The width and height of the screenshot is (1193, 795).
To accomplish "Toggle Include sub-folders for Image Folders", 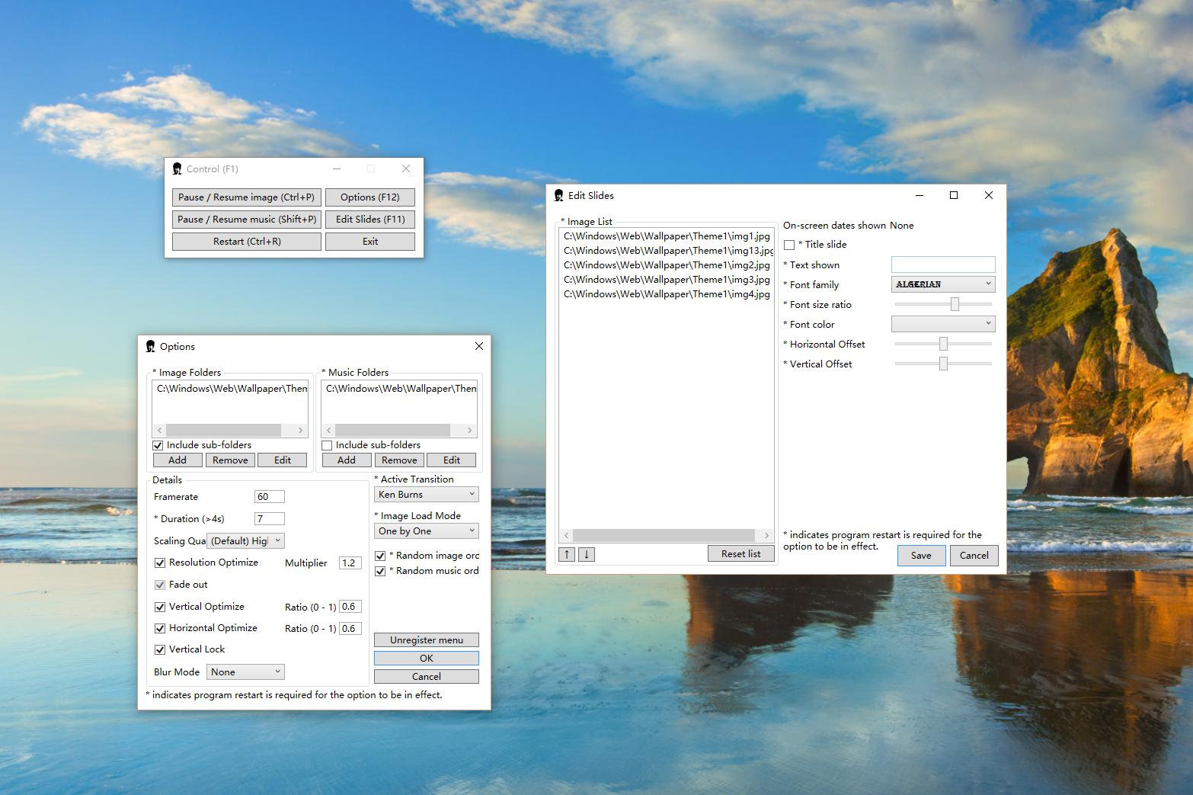I will coord(158,445).
